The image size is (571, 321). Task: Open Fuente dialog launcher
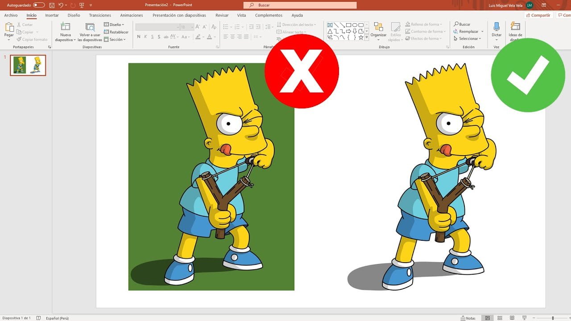pyautogui.click(x=218, y=47)
